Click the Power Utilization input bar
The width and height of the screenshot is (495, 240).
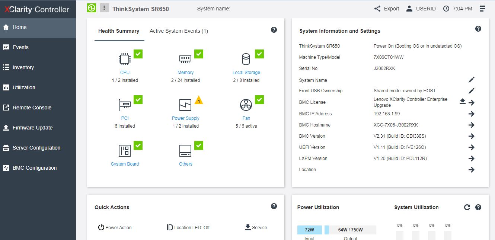point(309,230)
